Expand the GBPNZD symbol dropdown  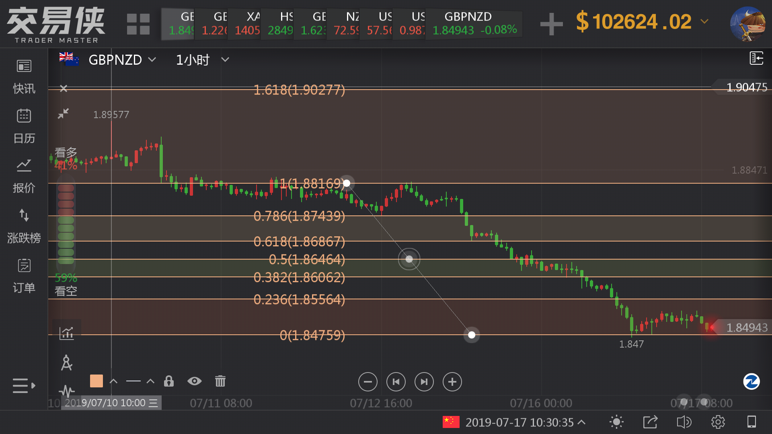click(152, 59)
